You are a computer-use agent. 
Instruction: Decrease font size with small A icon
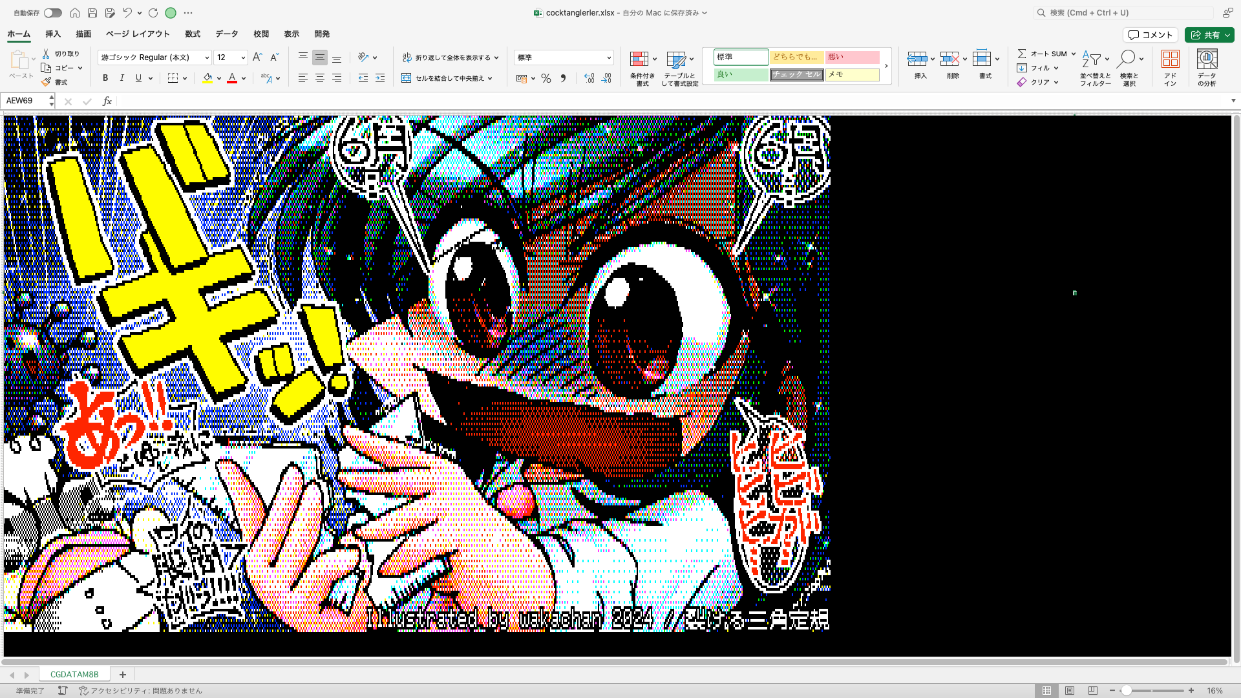274,58
